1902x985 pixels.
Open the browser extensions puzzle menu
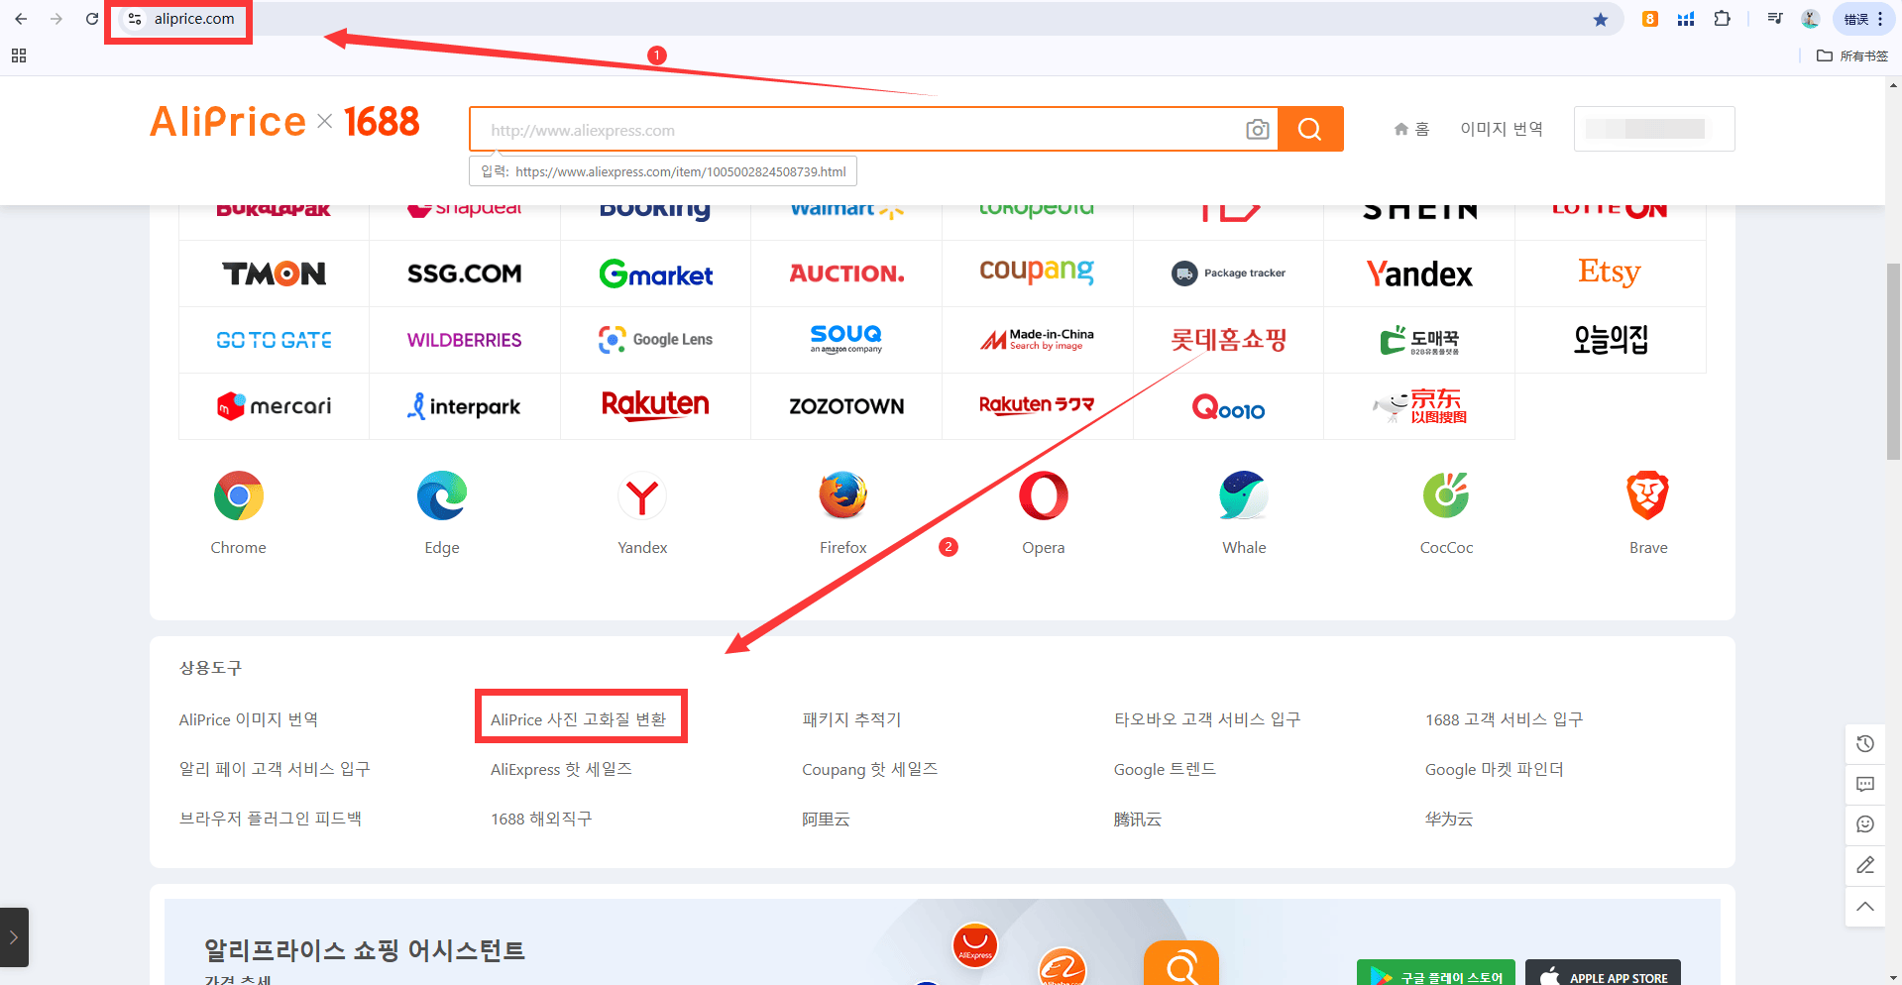[x=1723, y=19]
